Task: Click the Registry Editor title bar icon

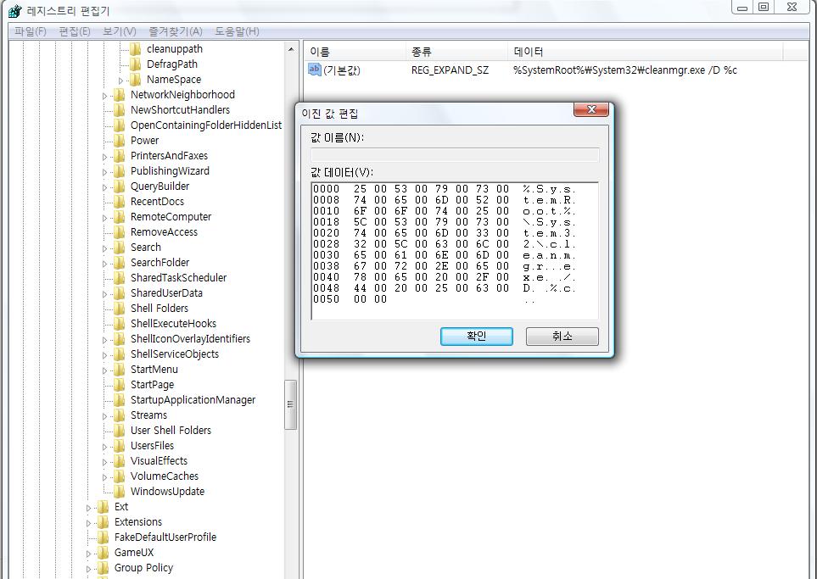Action: pyautogui.click(x=15, y=11)
